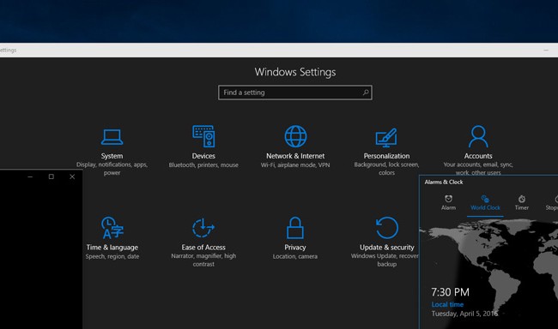Click 'Background, lock screen, colors' description

(x=386, y=169)
